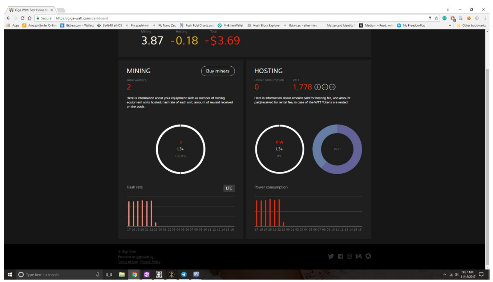Image resolution: width=493 pixels, height=282 pixels.
Task: Open AmazonSmile bookmark
Action: [39, 25]
